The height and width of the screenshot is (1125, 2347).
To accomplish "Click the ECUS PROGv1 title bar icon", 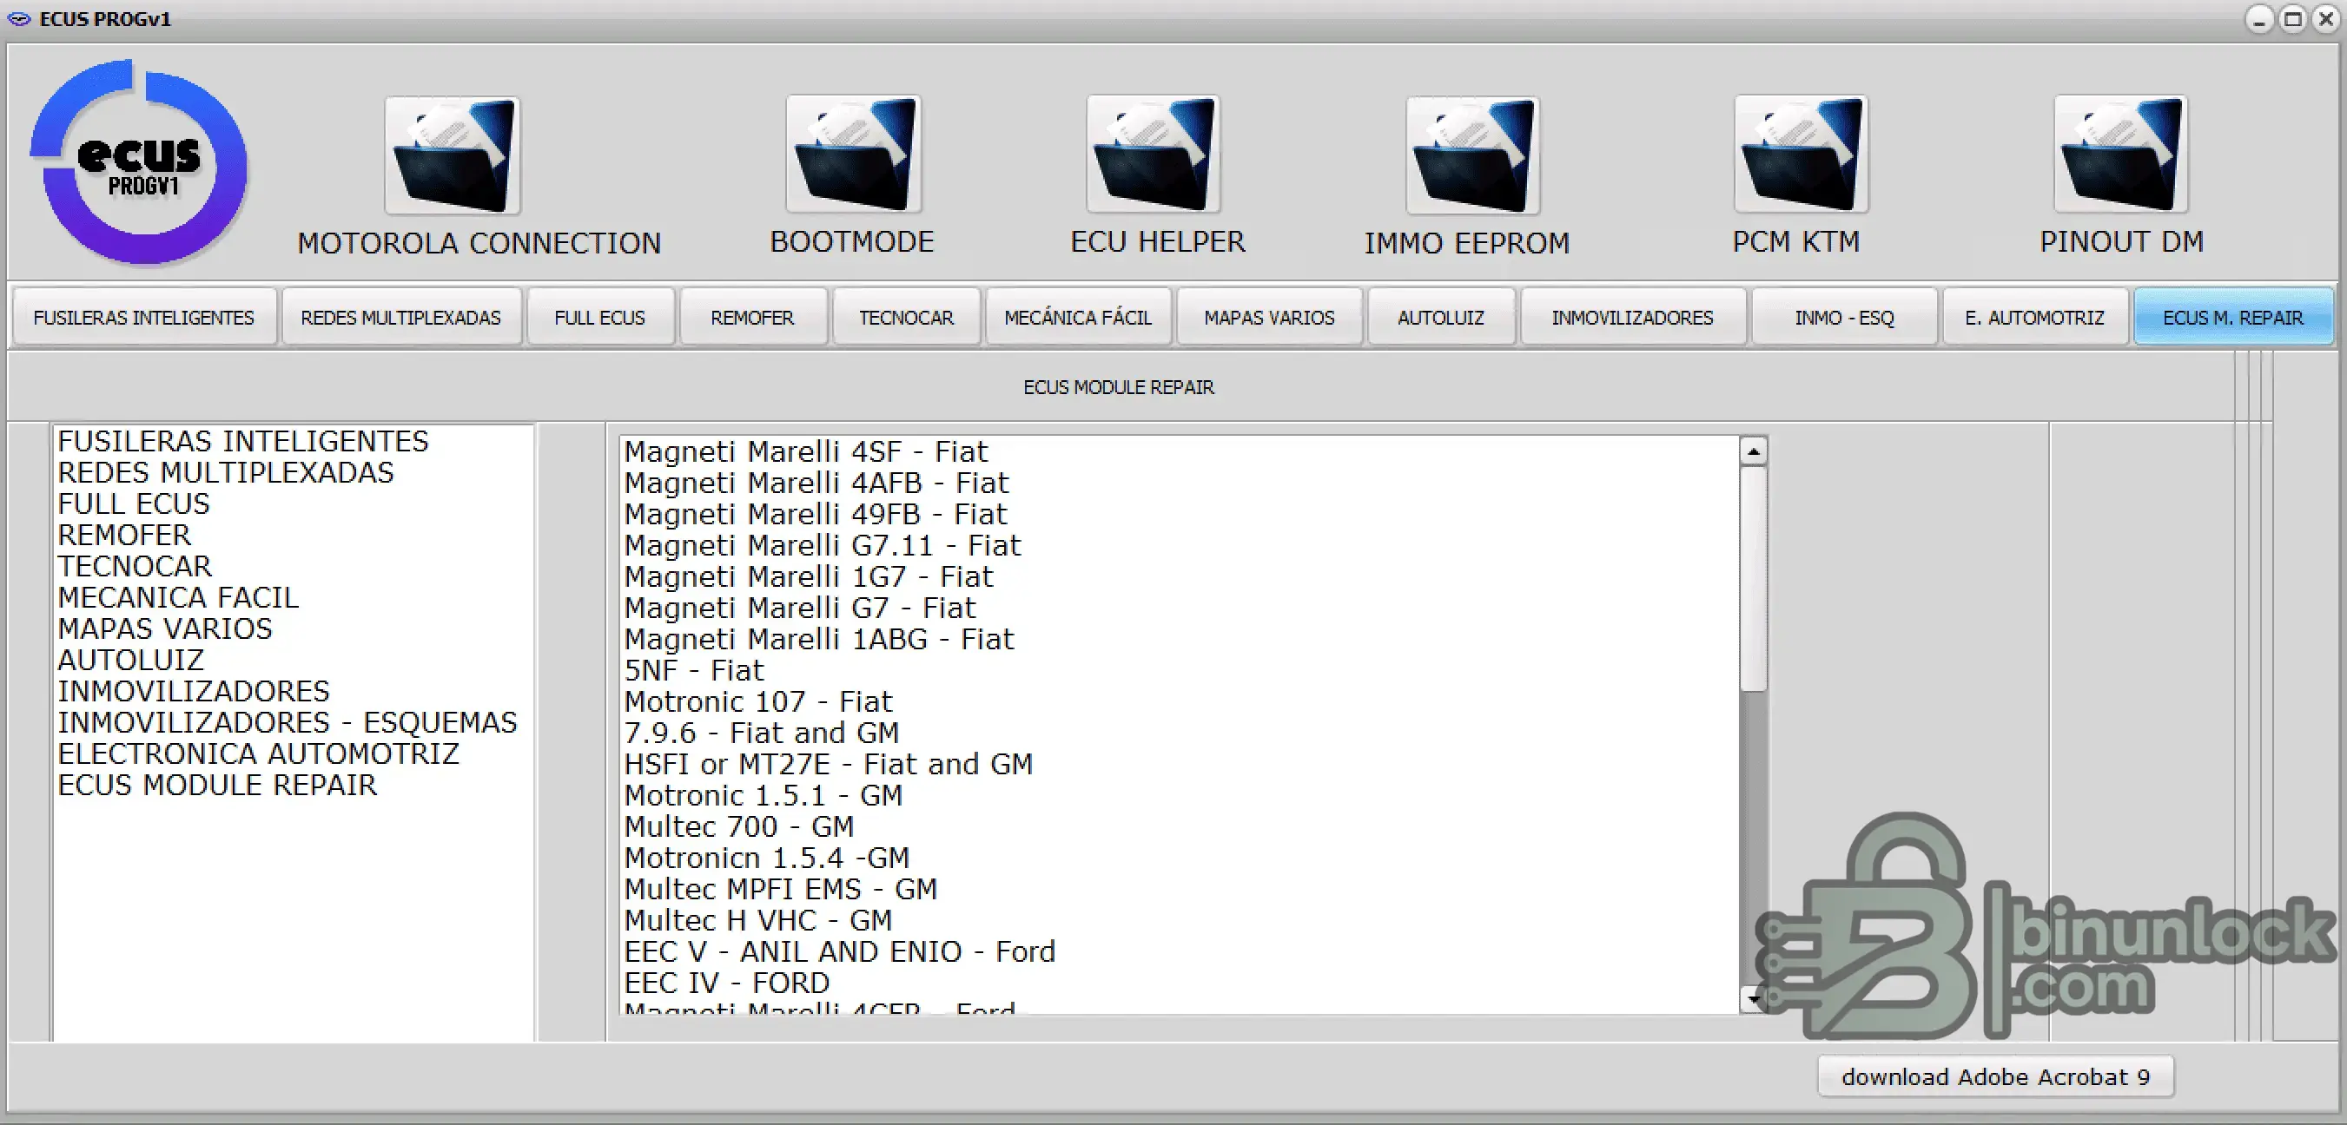I will click(19, 18).
